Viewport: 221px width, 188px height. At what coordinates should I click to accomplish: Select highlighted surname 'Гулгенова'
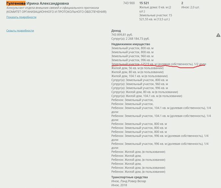coord(16,3)
